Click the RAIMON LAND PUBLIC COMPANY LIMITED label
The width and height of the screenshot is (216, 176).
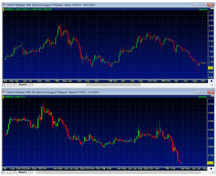point(28,9)
